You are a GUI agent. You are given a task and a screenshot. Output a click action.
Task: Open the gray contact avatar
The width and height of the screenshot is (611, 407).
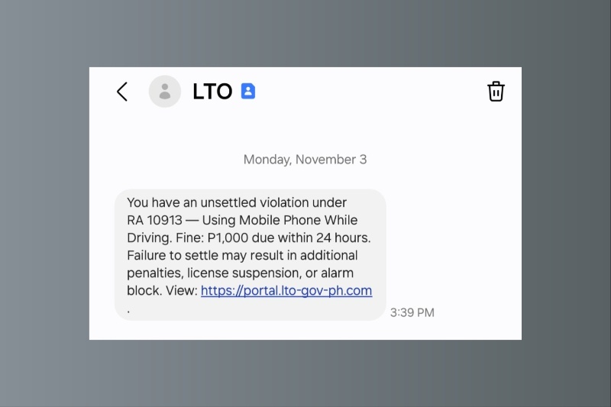pyautogui.click(x=165, y=92)
